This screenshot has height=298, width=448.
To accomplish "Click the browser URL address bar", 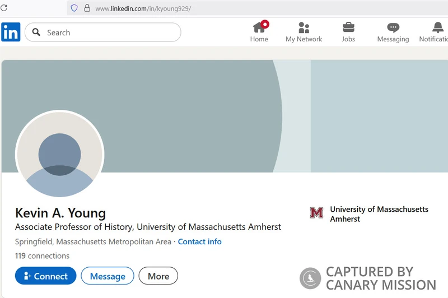I will (257, 8).
